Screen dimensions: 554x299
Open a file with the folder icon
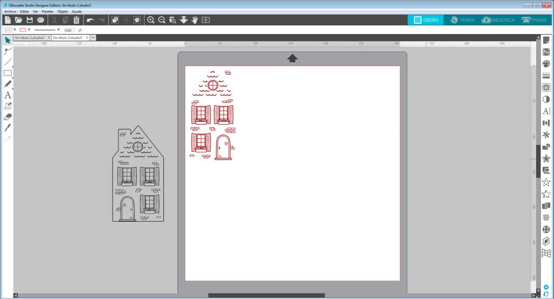click(18, 20)
